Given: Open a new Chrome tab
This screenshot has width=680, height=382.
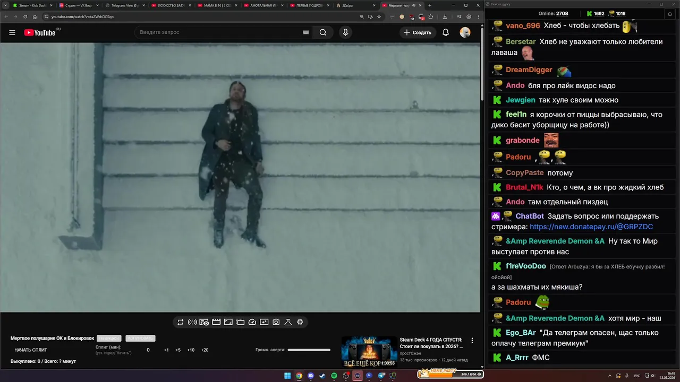Looking at the screenshot, I should pyautogui.click(x=430, y=5).
